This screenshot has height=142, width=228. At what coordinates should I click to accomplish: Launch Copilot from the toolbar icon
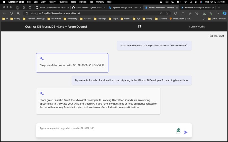[224, 13]
